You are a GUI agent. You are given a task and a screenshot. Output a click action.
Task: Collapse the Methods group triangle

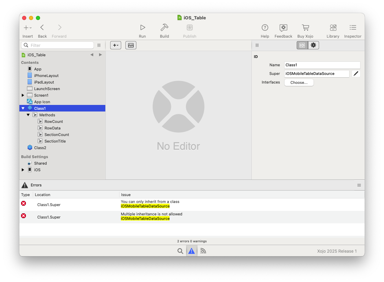click(x=28, y=115)
